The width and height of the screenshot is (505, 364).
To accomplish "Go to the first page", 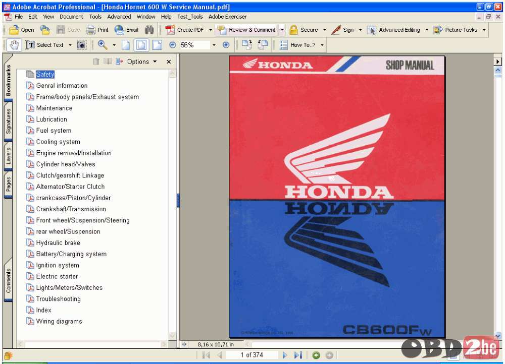I will (x=207, y=355).
